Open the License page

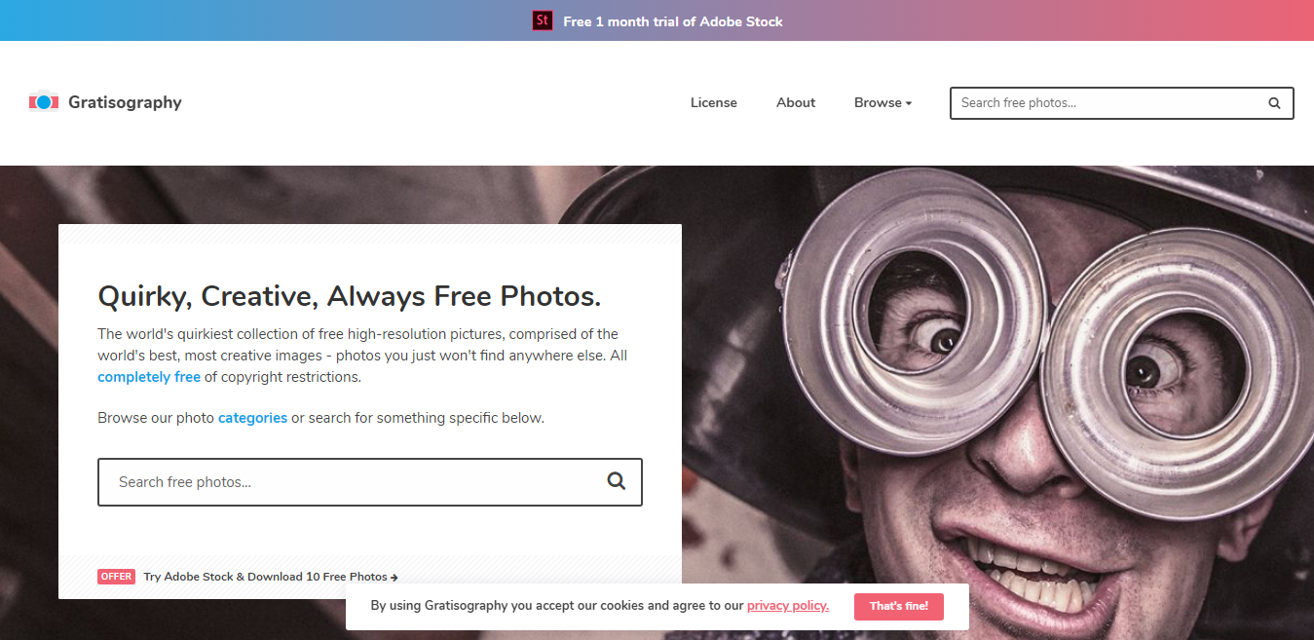pyautogui.click(x=714, y=102)
